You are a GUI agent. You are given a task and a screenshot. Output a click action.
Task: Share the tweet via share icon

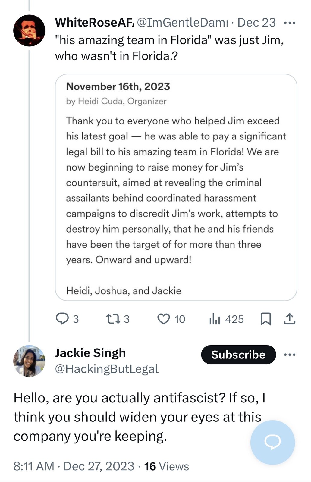click(290, 319)
